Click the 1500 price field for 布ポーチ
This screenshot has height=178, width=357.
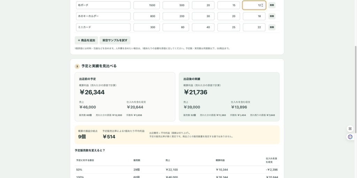point(147,5)
